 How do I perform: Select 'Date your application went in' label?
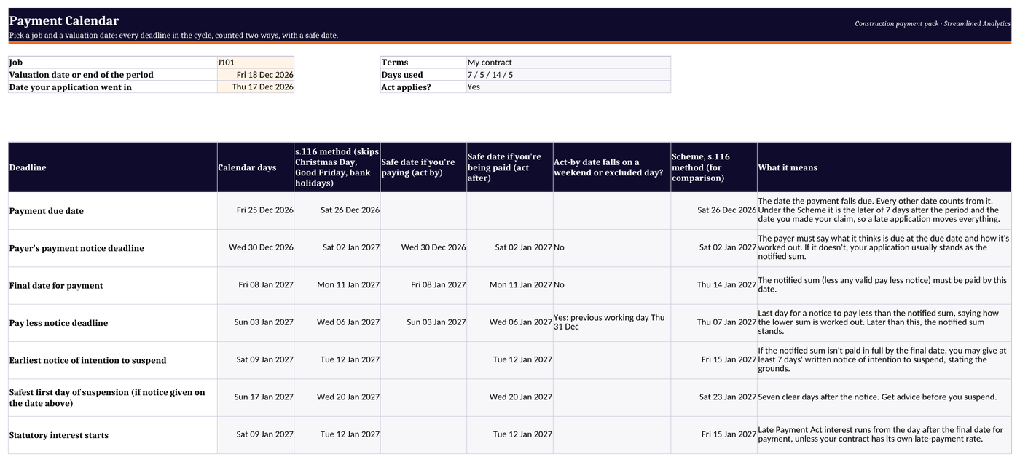(113, 87)
